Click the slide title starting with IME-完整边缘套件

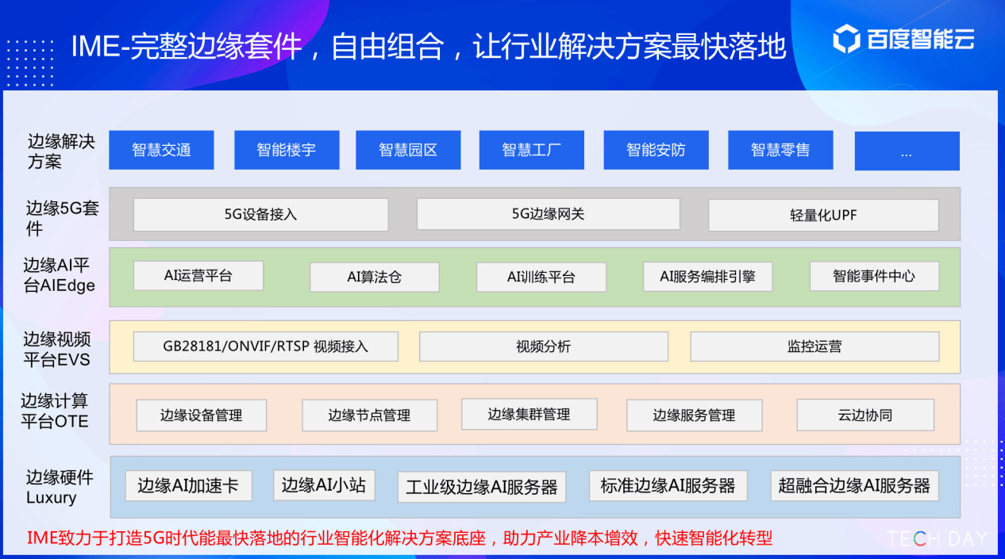pos(429,47)
